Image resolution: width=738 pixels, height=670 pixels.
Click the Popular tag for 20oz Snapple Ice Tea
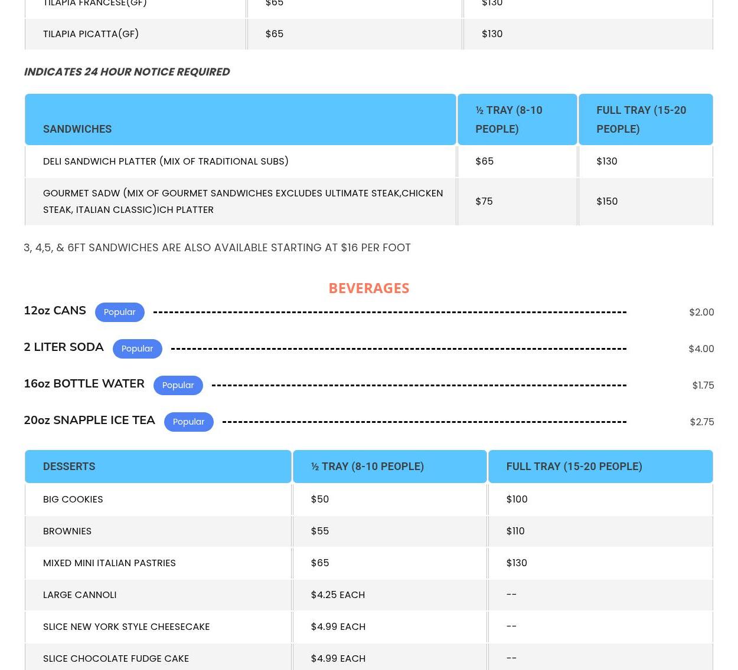pos(188,422)
